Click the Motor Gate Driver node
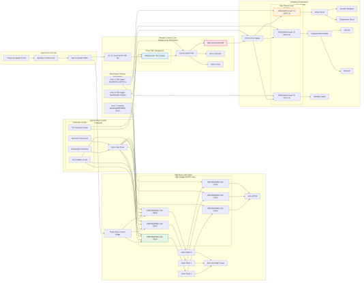The width and height of the screenshot is (364, 283). click(x=118, y=147)
